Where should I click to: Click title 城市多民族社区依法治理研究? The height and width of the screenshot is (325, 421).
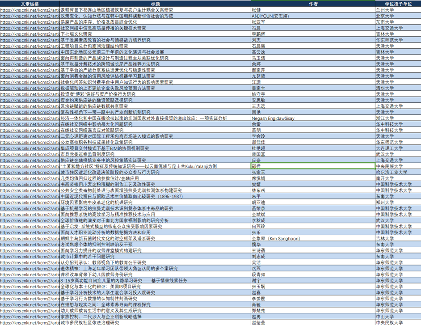90,323
